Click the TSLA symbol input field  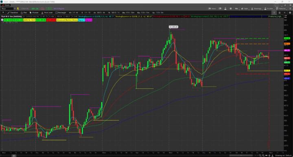coord(7,9)
